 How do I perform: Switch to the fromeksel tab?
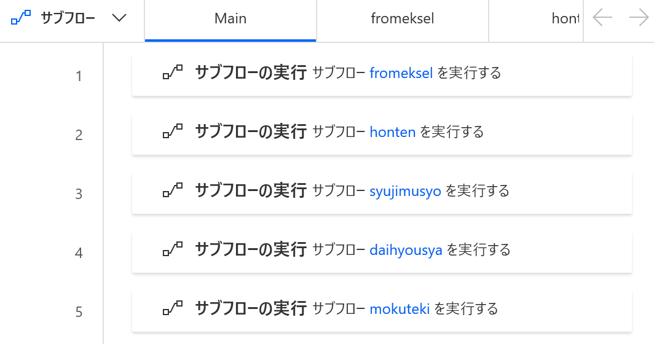[403, 20]
